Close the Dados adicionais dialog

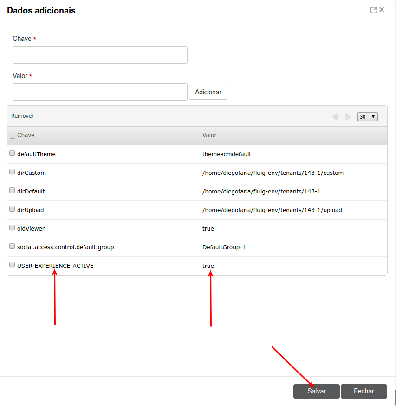pos(382,10)
